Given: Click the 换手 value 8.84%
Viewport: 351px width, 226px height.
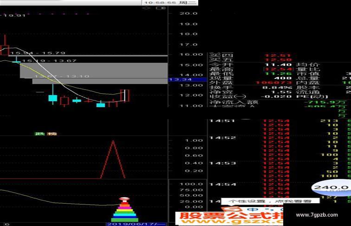Looking at the screenshot, I should [277, 88].
